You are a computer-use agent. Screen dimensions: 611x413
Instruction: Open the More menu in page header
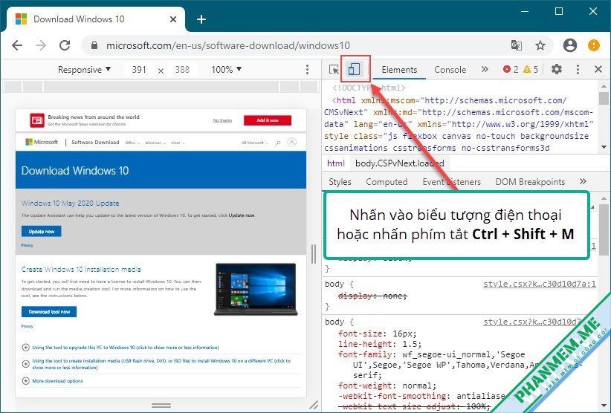178,143
